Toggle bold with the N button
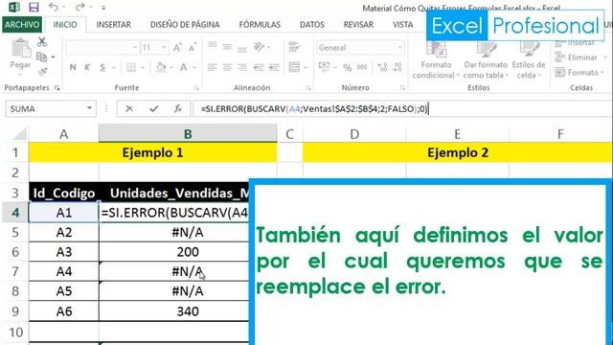Viewport: 613px width, 345px height. 73,67
